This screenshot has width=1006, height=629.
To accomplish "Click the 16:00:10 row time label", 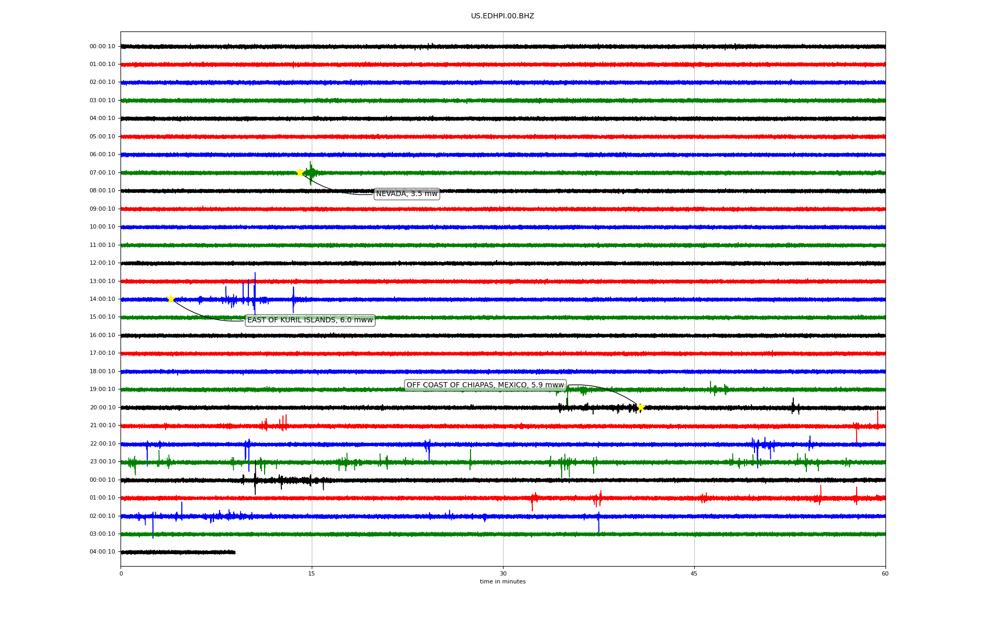I will [102, 335].
